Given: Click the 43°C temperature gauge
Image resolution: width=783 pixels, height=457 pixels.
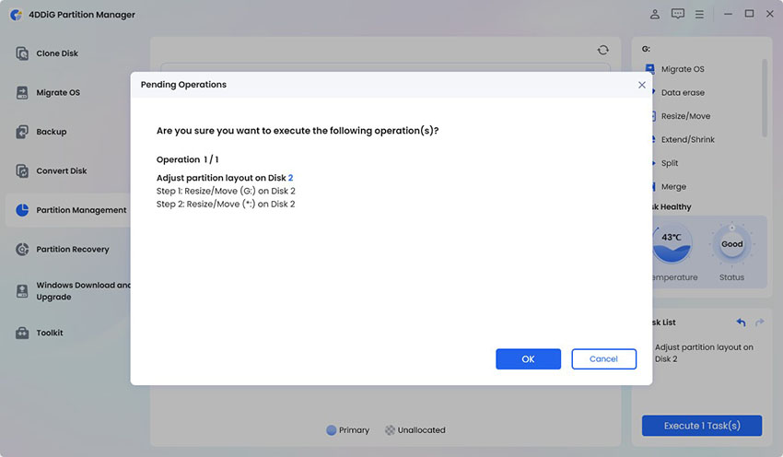Looking at the screenshot, I should coord(672,244).
